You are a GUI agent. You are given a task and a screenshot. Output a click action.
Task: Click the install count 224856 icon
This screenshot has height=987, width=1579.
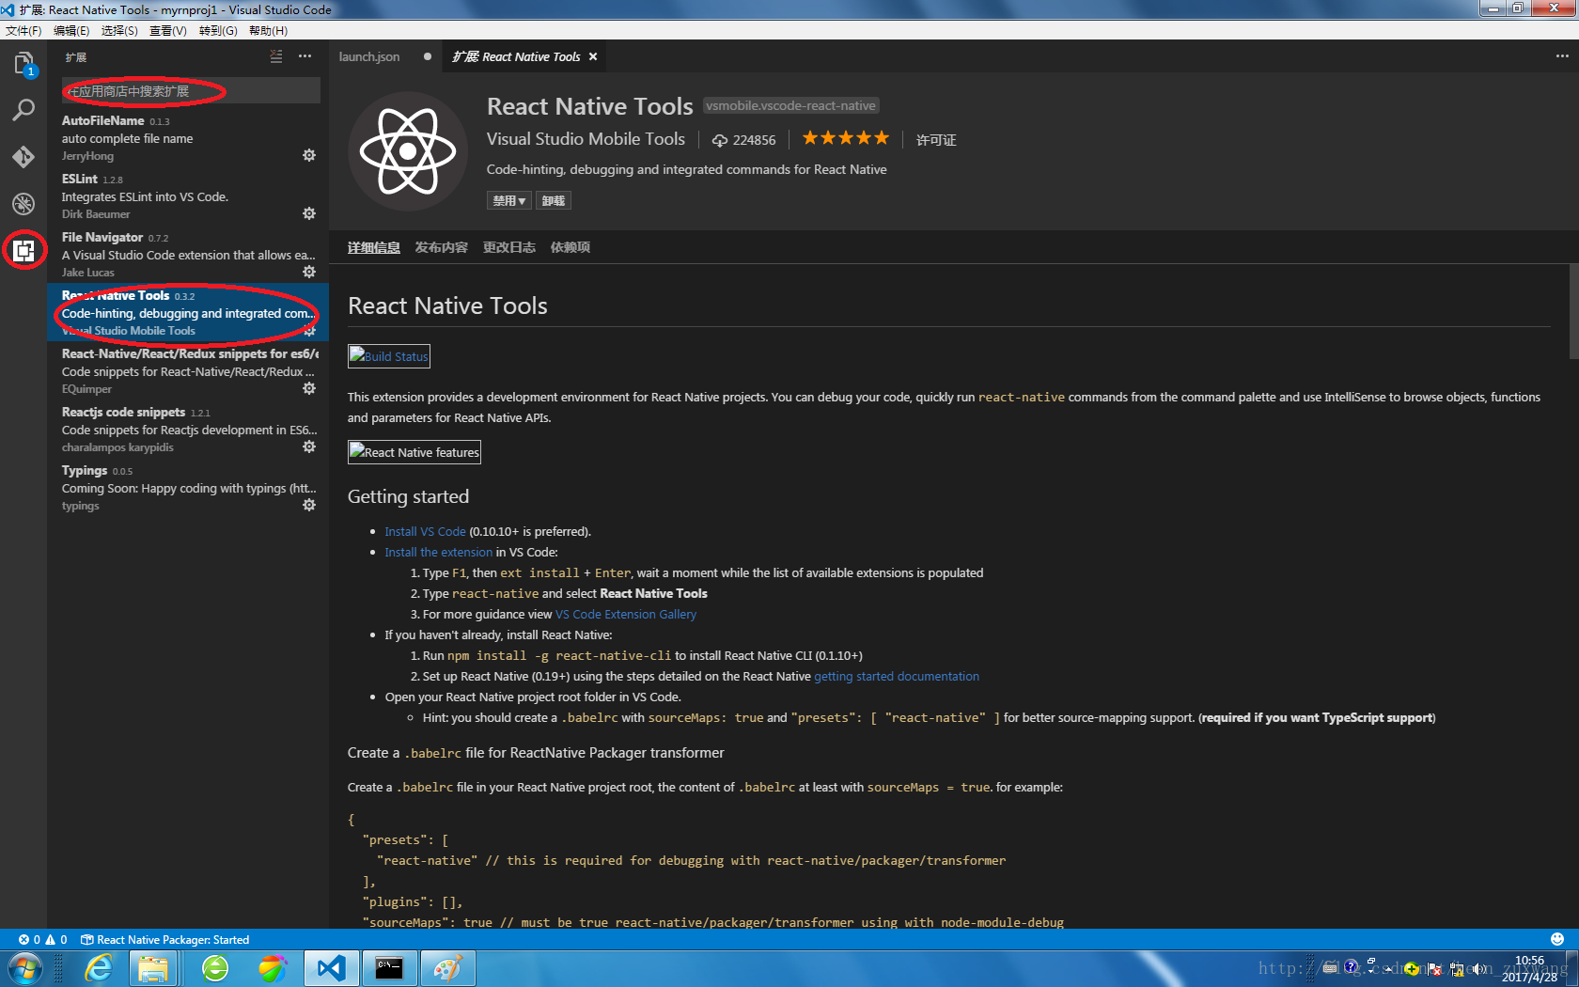tap(720, 140)
